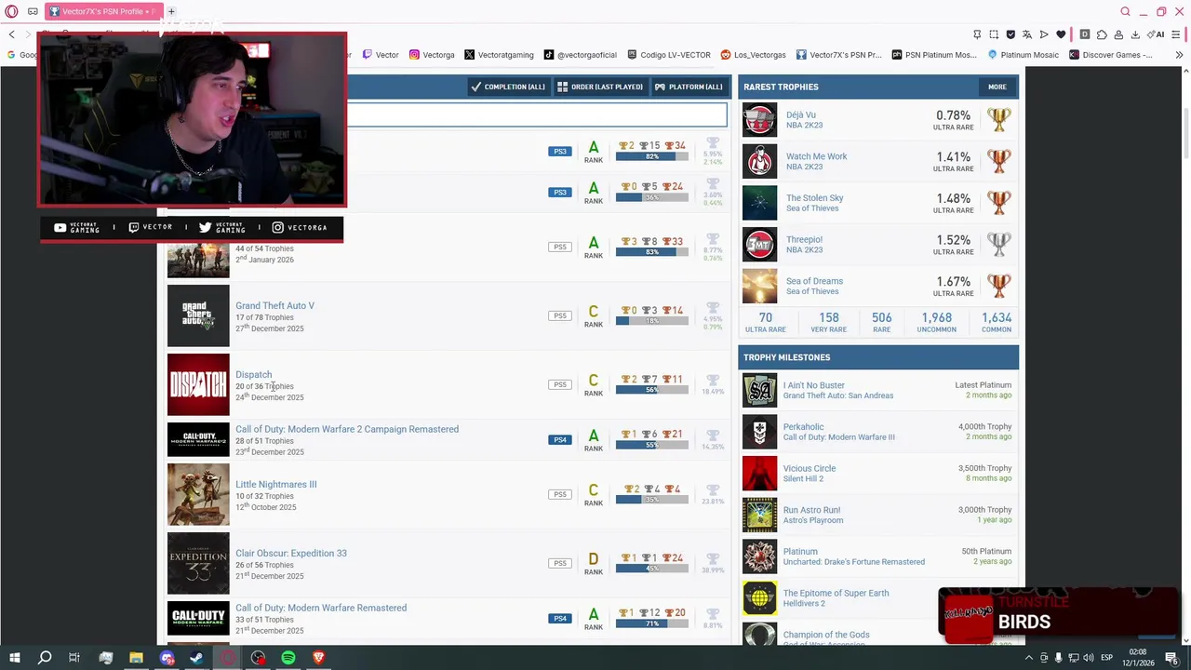Click the Dispatch cover thumbnail
Viewport: 1191px width, 670px height.
tap(198, 384)
